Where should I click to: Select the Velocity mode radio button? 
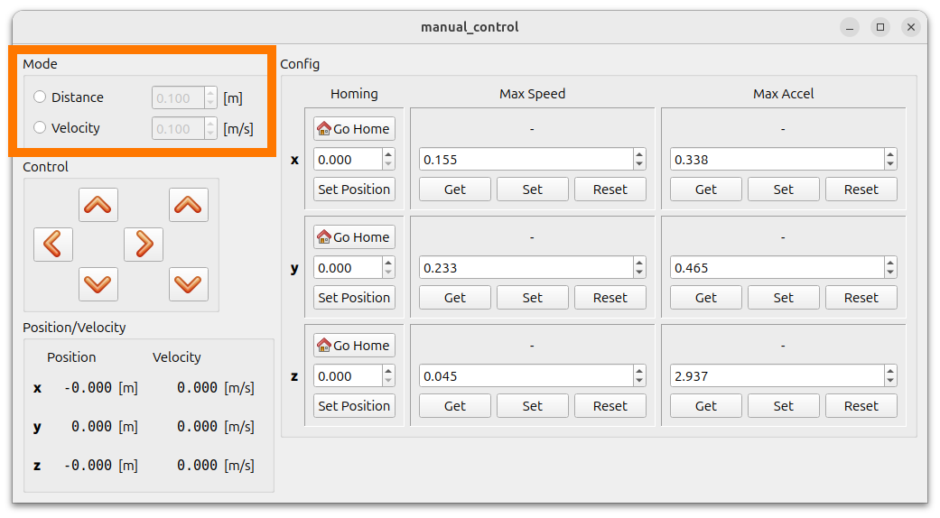40,127
